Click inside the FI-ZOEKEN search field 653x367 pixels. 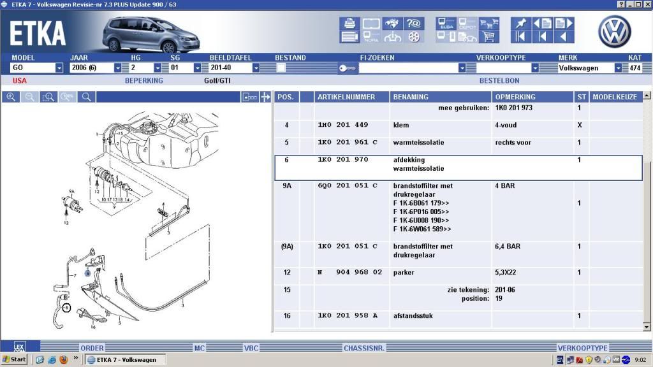409,68
